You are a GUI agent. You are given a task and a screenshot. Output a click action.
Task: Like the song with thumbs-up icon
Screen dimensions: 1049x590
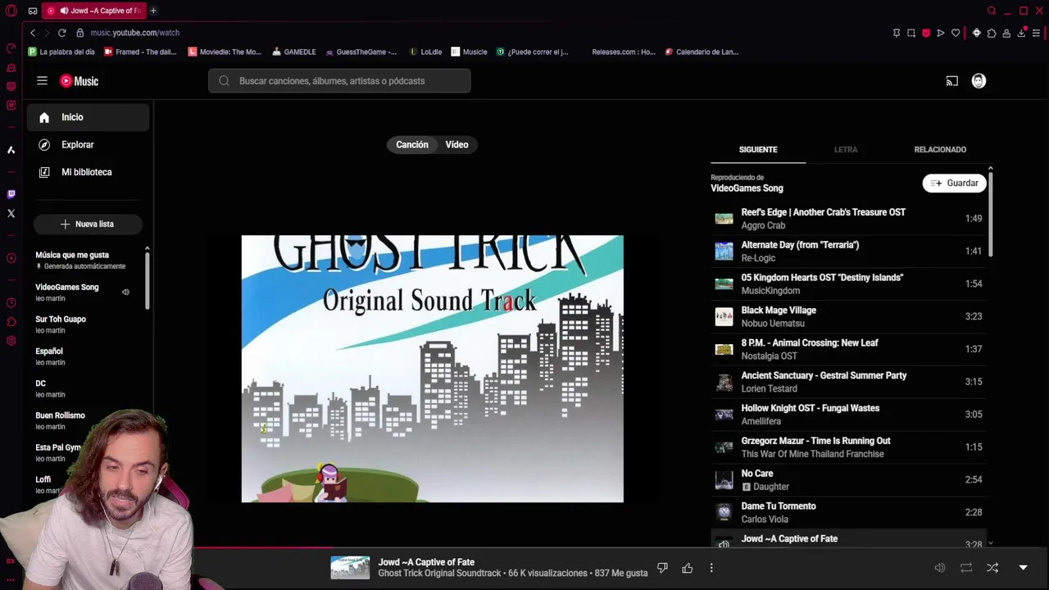(x=687, y=568)
